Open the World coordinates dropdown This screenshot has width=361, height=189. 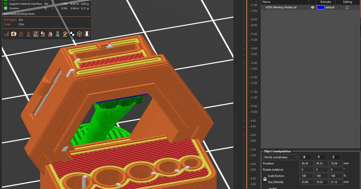point(281,157)
